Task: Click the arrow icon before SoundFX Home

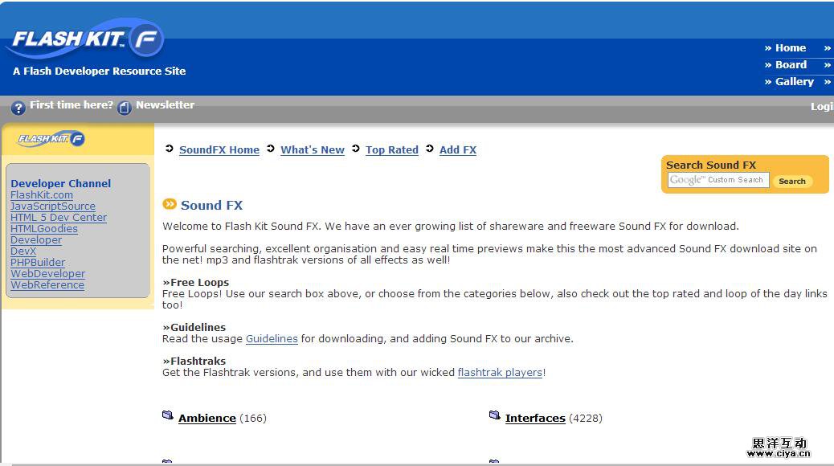Action: click(170, 149)
